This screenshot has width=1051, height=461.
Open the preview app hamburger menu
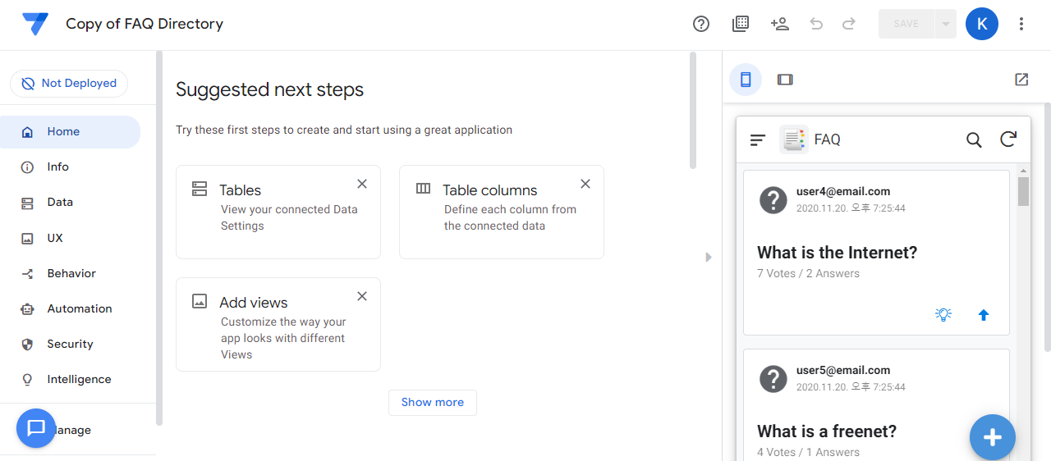pyautogui.click(x=758, y=140)
